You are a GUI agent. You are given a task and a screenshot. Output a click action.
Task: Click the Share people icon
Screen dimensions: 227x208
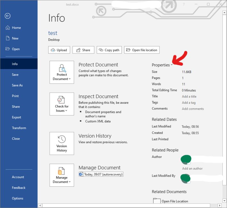pyautogui.click(x=79, y=50)
